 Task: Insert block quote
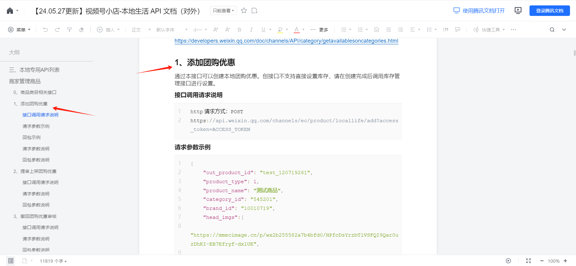point(446,30)
